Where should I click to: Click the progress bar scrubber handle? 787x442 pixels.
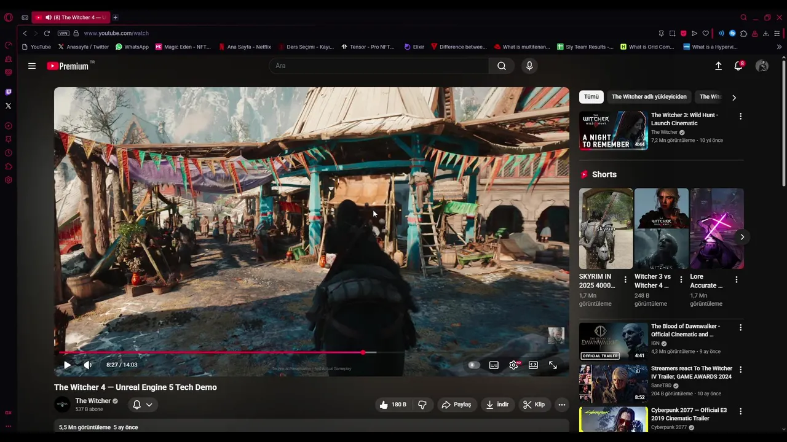(x=363, y=352)
